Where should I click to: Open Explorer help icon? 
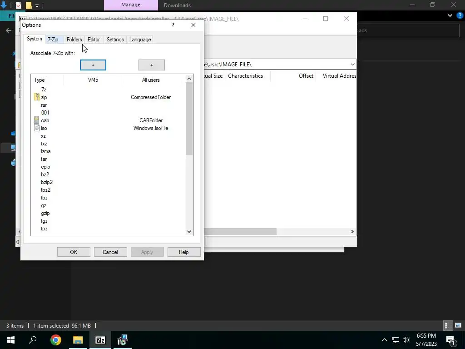point(460,15)
